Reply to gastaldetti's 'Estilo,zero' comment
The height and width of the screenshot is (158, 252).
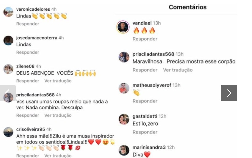[x=145, y=132]
